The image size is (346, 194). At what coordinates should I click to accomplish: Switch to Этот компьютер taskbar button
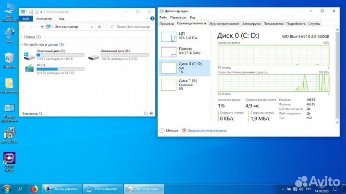point(103,189)
